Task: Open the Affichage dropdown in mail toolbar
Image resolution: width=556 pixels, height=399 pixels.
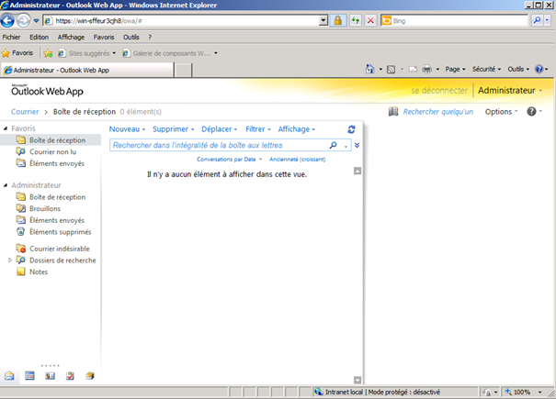Action: tap(297, 129)
